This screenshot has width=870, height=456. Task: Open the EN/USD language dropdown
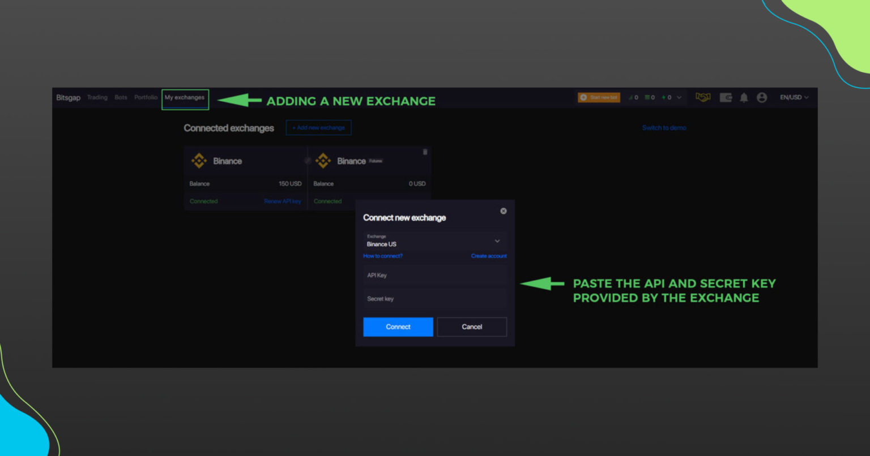pos(792,97)
